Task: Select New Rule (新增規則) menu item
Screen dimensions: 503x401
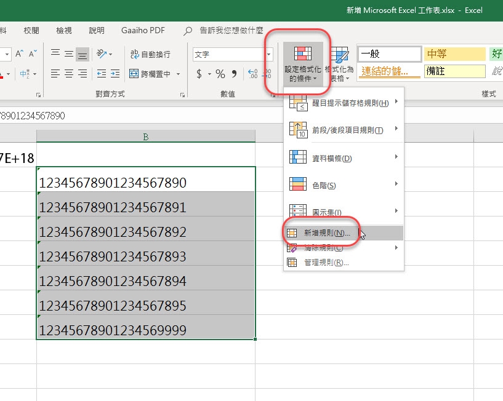Action: (326, 233)
